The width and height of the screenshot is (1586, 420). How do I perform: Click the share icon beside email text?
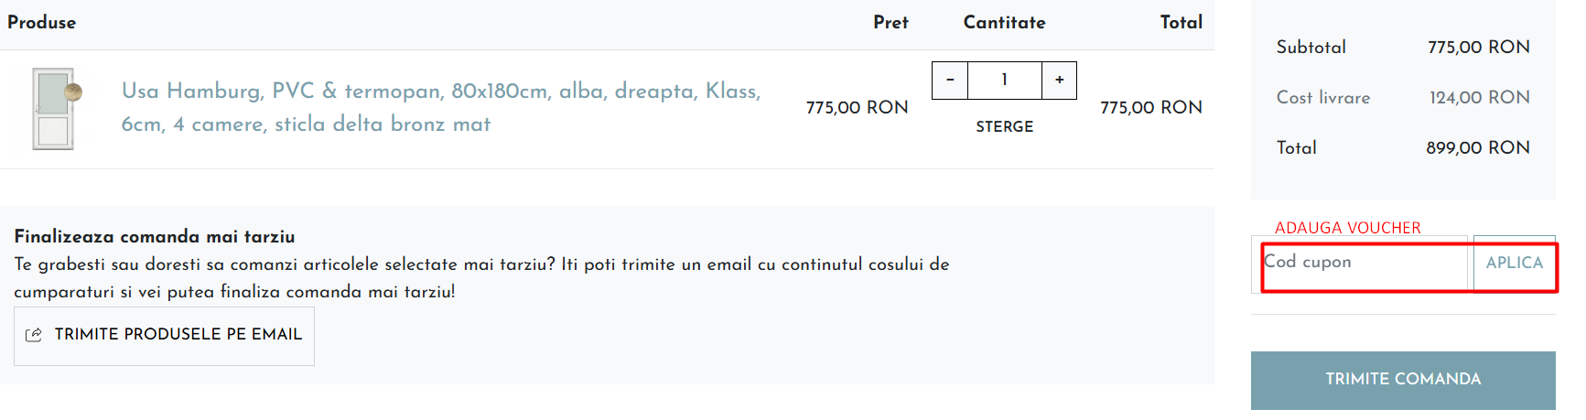(34, 335)
